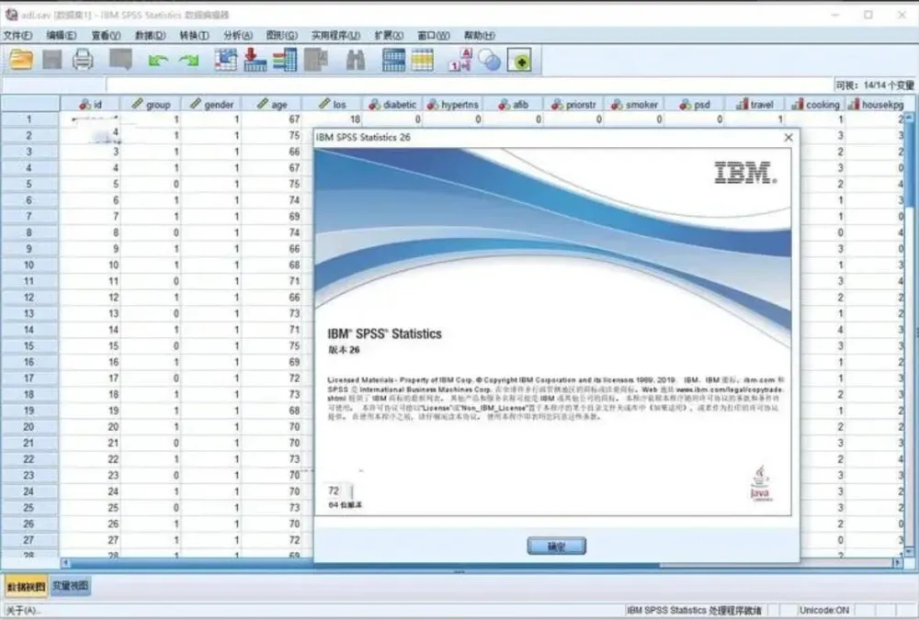This screenshot has width=919, height=620.
Task: Open the Go To Case tool
Action: 254,60
